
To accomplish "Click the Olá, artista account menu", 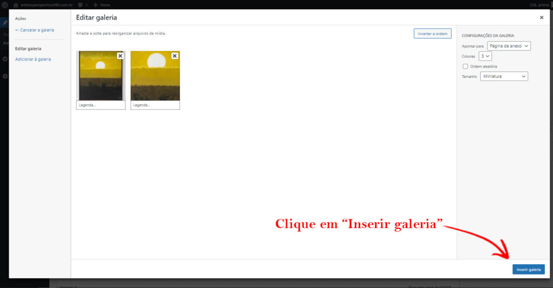I will click(x=540, y=5).
